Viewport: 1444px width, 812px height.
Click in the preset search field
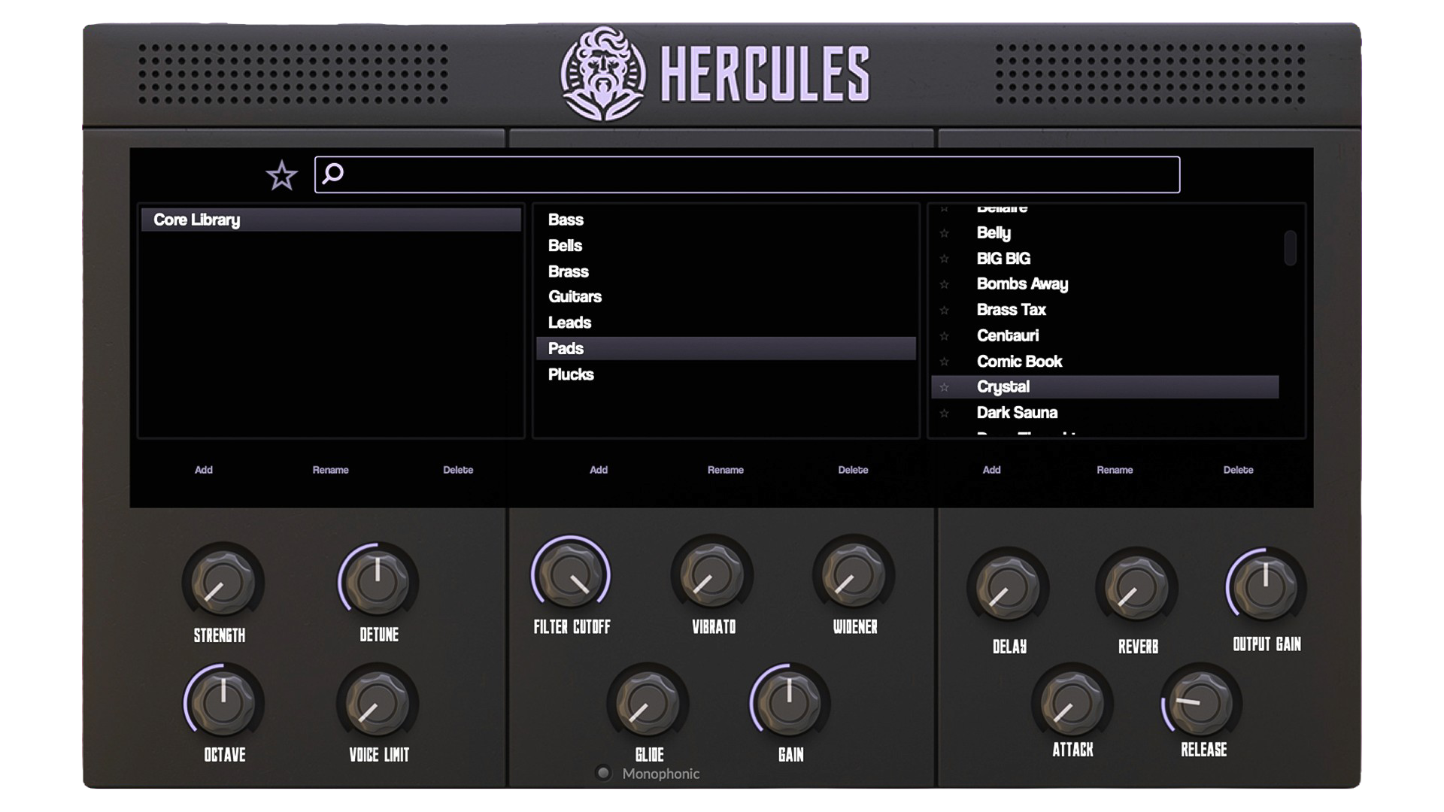(752, 174)
